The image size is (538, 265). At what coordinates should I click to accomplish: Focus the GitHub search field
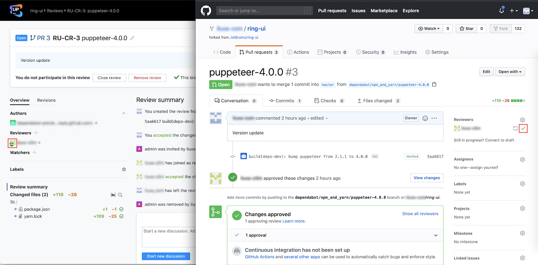(264, 11)
